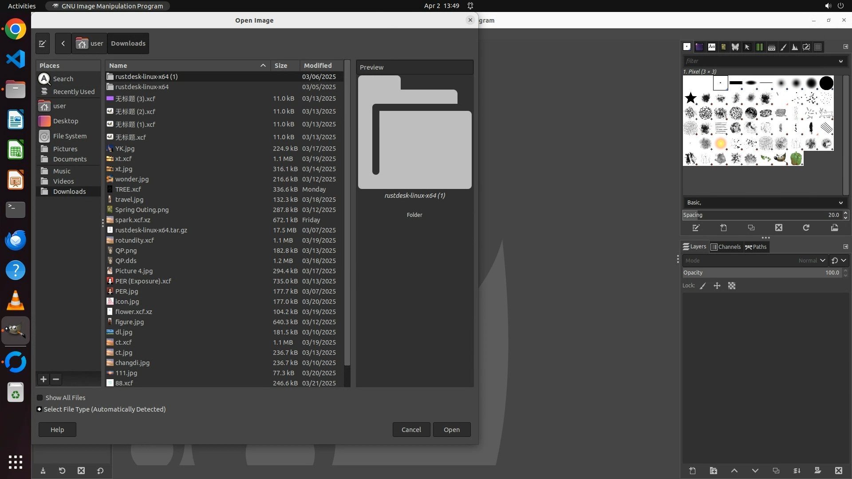Click the layer Opacity slider
The width and height of the screenshot is (852, 479).
(x=761, y=273)
